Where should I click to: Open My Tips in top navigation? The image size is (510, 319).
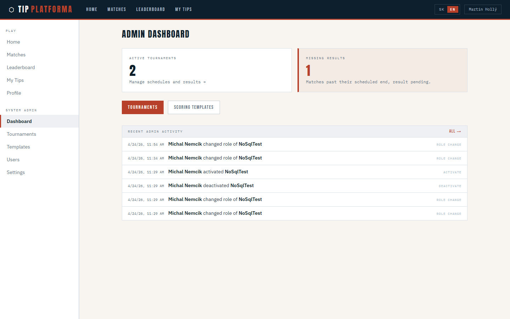coord(183,10)
